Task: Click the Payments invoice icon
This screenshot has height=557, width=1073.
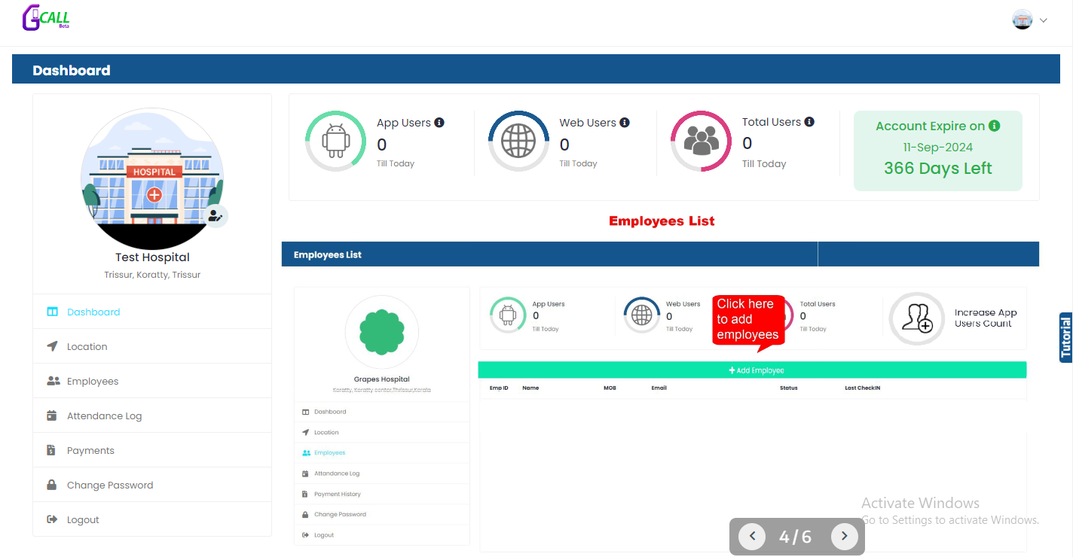Action: coord(51,450)
